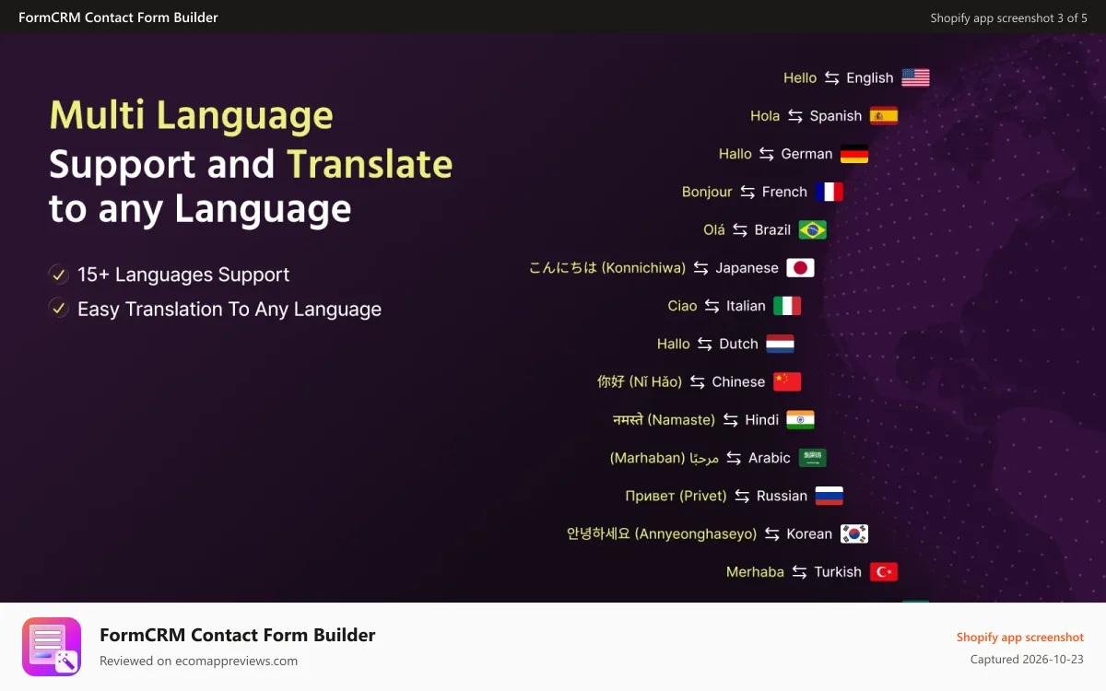Click the Netherlands flag next to Dutch
Image resolution: width=1106 pixels, height=691 pixels.
coord(780,344)
